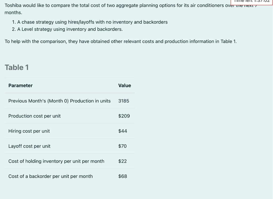Click the sentence referencing Table 1
Image resolution: width=273 pixels, height=199 pixels.
121,41
